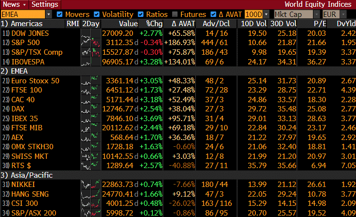Image resolution: width=356 pixels, height=217 pixels.
Task: Open the CSI 300 index
Action: pyautogui.click(x=25, y=203)
